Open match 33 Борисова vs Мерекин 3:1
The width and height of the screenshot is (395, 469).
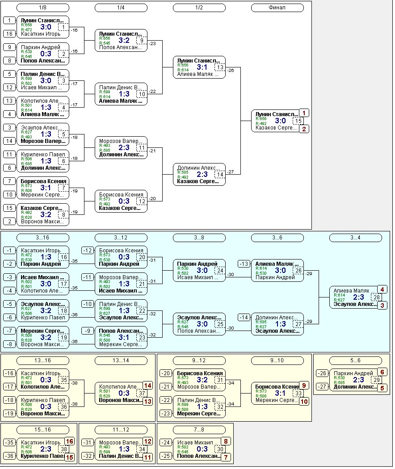point(277,394)
